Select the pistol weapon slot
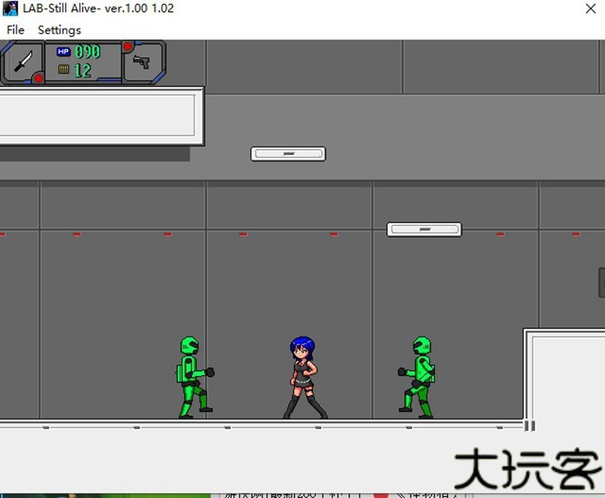This screenshot has height=498, width=605. pos(142,63)
